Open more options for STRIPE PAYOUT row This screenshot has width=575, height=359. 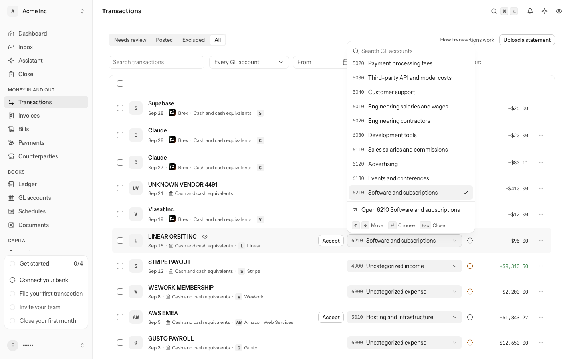[x=541, y=266]
